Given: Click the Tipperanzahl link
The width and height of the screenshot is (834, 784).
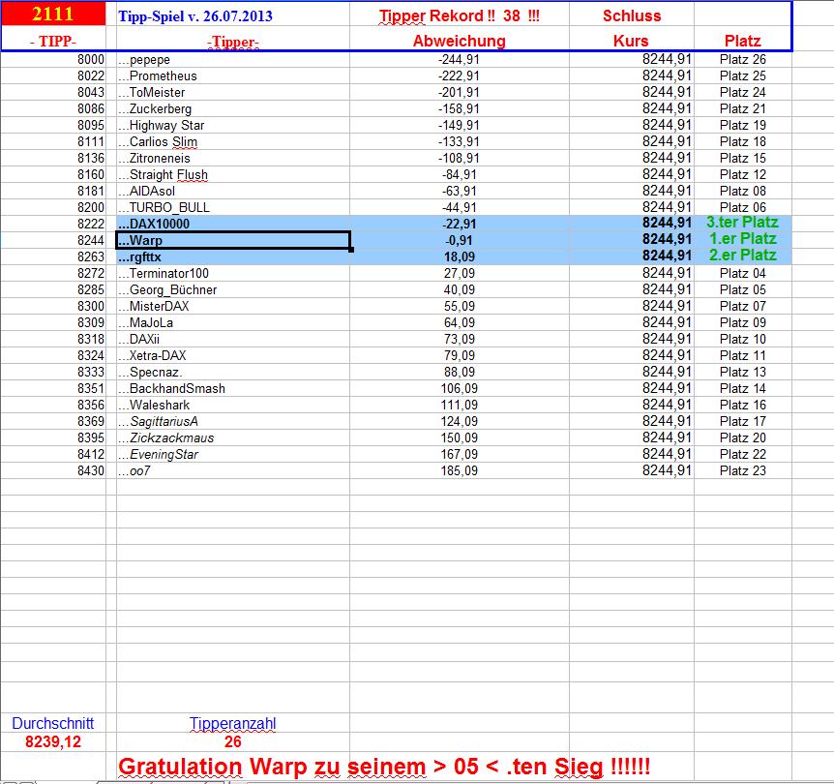Looking at the screenshot, I should [234, 723].
